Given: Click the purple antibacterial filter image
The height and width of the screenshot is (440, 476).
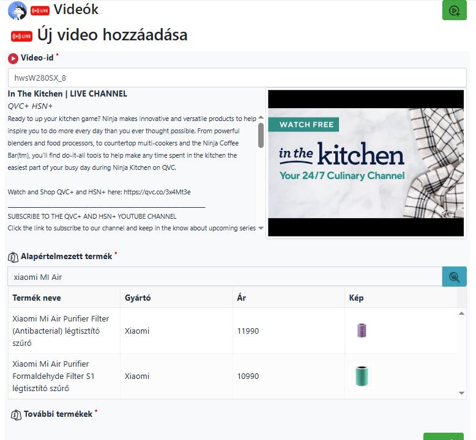Looking at the screenshot, I should point(362,331).
